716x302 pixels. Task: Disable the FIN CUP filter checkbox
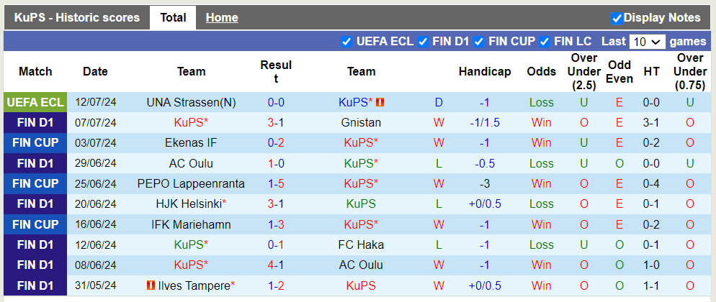pos(478,42)
